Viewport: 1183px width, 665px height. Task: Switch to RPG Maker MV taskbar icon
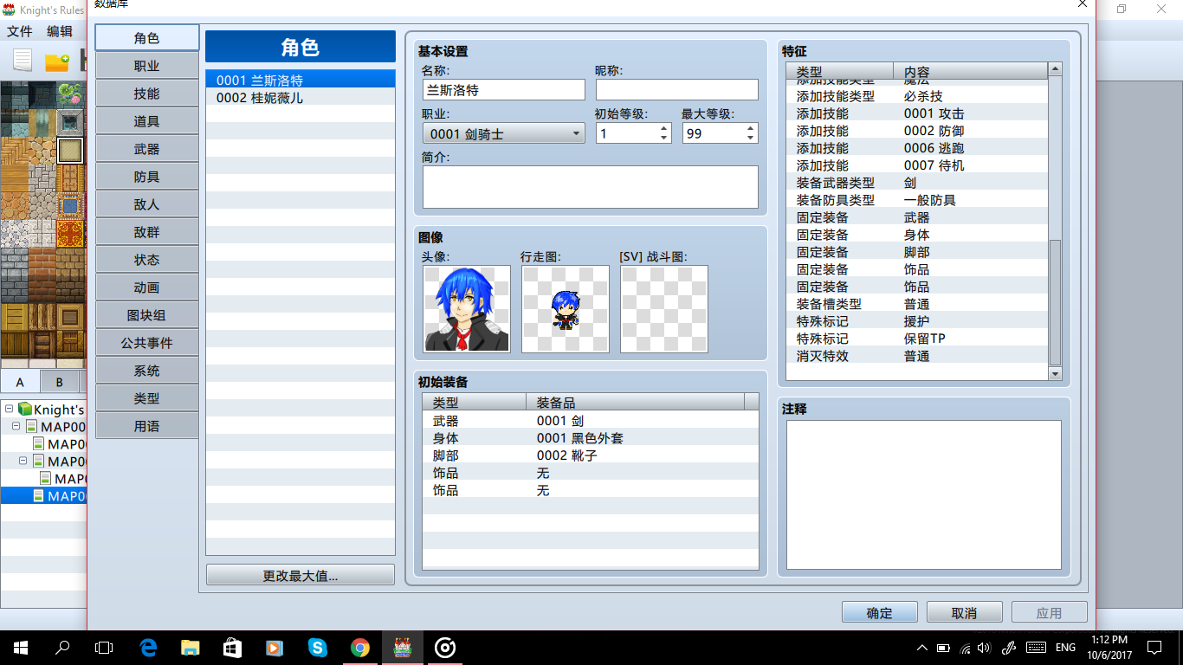[x=402, y=647]
